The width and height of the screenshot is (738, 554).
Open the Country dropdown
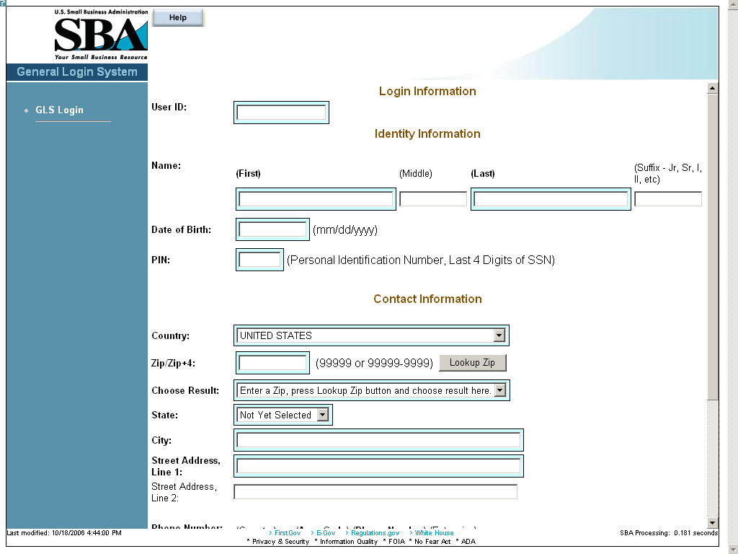coord(371,335)
